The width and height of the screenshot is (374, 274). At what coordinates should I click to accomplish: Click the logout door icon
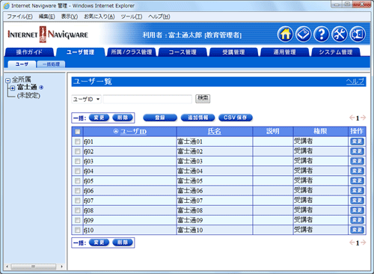point(358,34)
